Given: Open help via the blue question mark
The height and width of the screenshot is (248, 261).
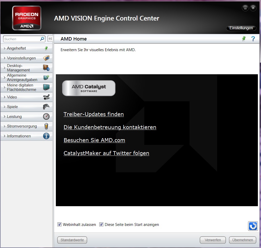Looking at the screenshot, I should (x=253, y=39).
